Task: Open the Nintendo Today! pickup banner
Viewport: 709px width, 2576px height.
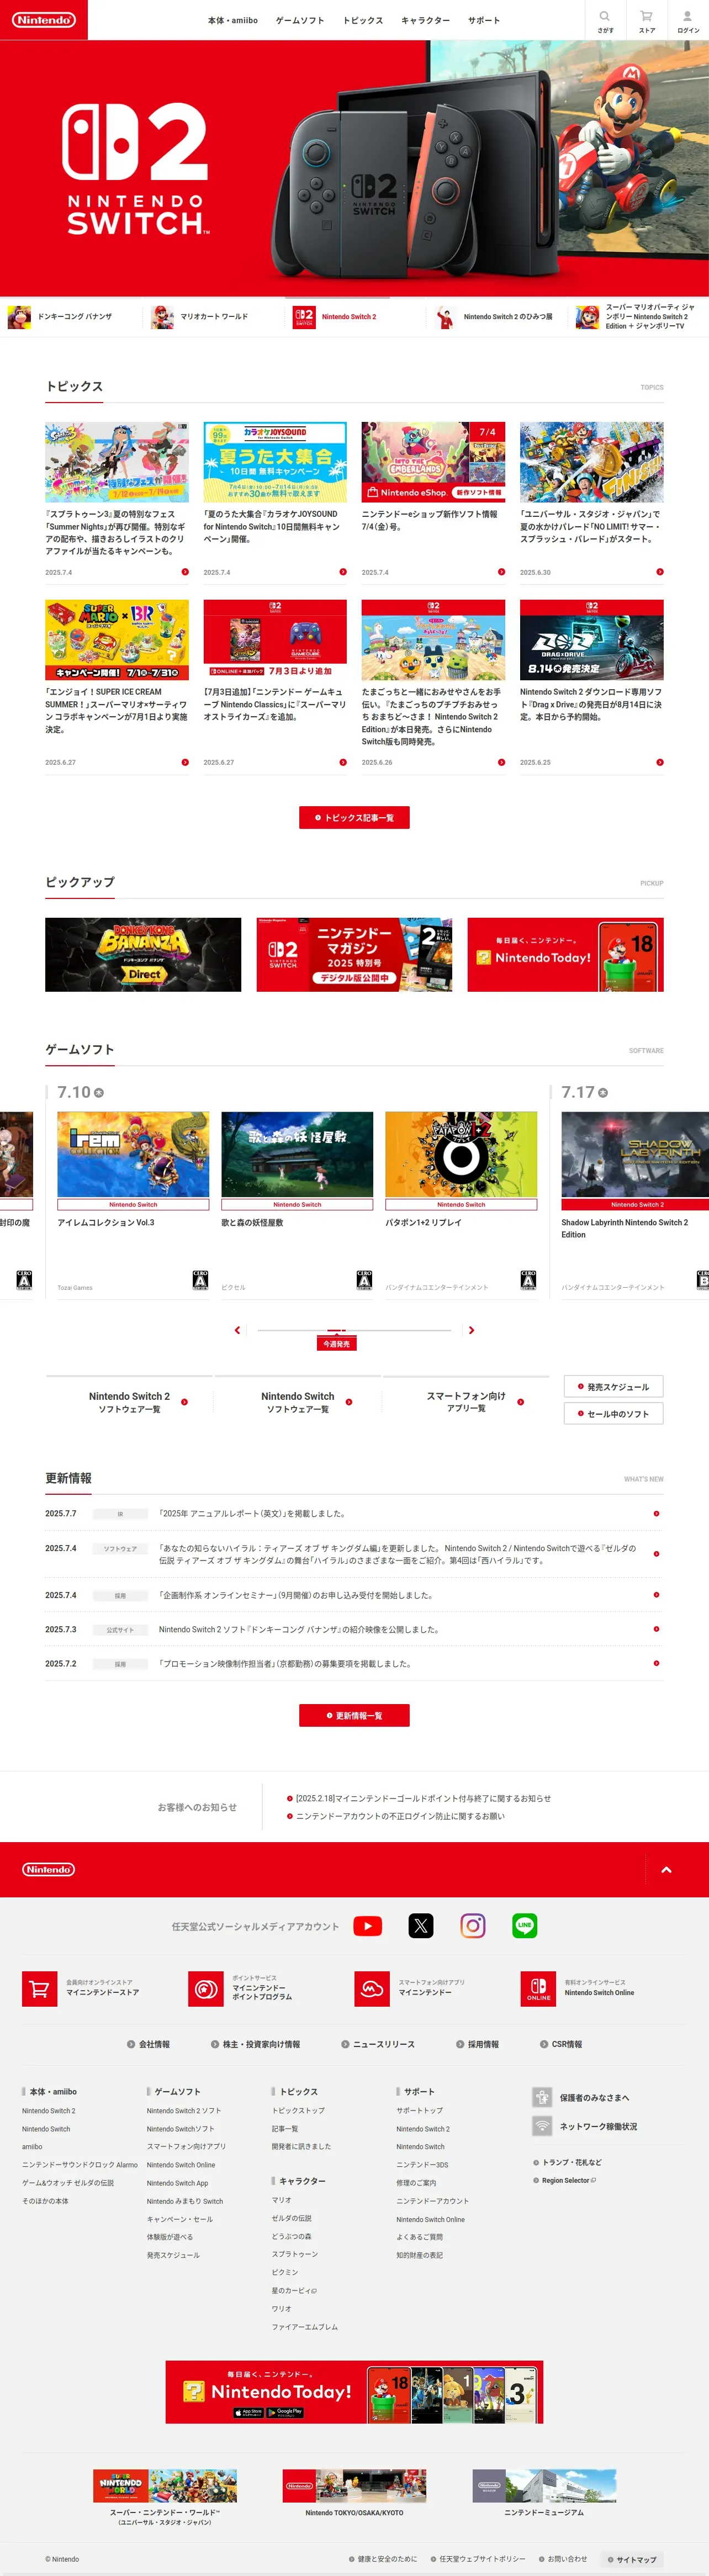Action: pyautogui.click(x=565, y=954)
